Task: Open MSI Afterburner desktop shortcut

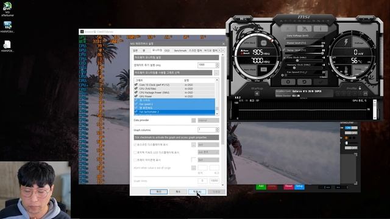Action: tap(7, 10)
